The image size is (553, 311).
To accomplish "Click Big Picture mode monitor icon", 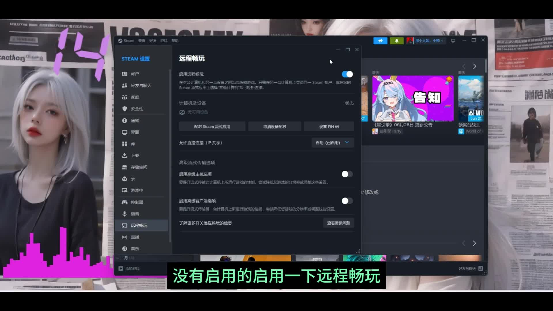I will click(x=453, y=41).
